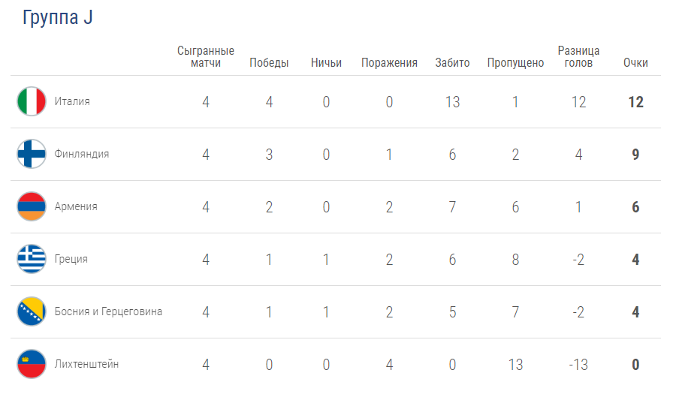Open the Греция team link

[x=71, y=260]
